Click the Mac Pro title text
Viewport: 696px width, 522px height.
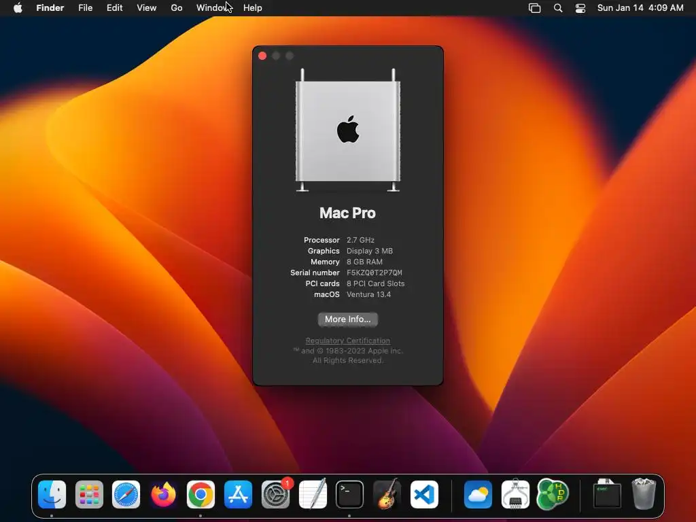[347, 213]
